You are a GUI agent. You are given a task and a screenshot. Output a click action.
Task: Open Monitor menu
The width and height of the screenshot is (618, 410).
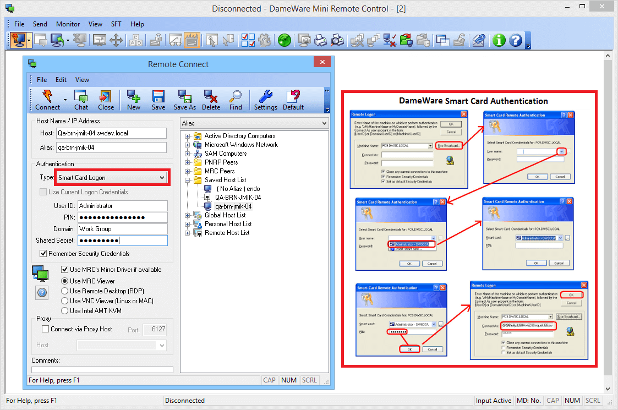68,24
